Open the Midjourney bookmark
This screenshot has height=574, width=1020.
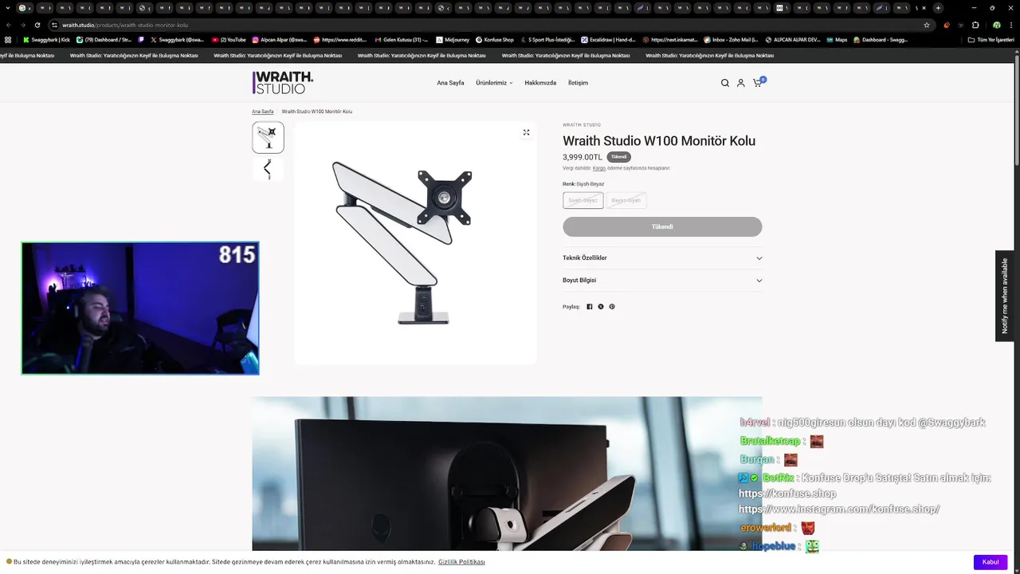click(x=452, y=39)
